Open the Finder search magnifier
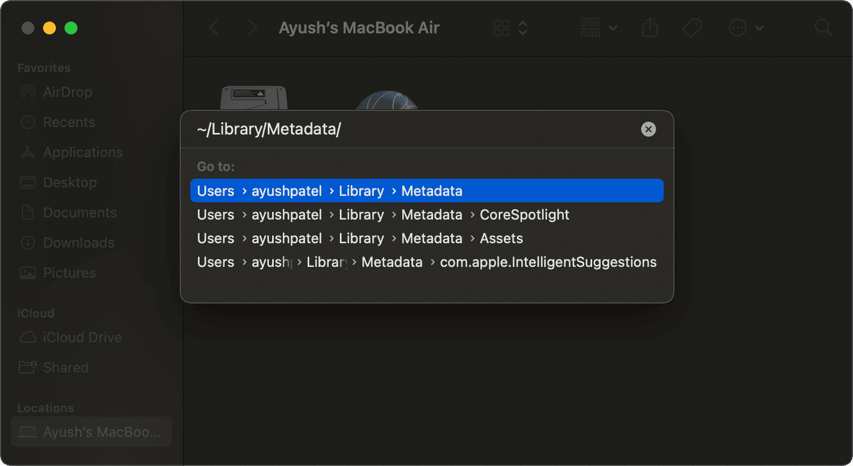Viewport: 853px width, 466px height. point(823,27)
